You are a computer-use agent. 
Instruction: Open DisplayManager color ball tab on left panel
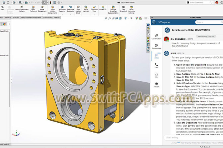[x=4, y=24]
